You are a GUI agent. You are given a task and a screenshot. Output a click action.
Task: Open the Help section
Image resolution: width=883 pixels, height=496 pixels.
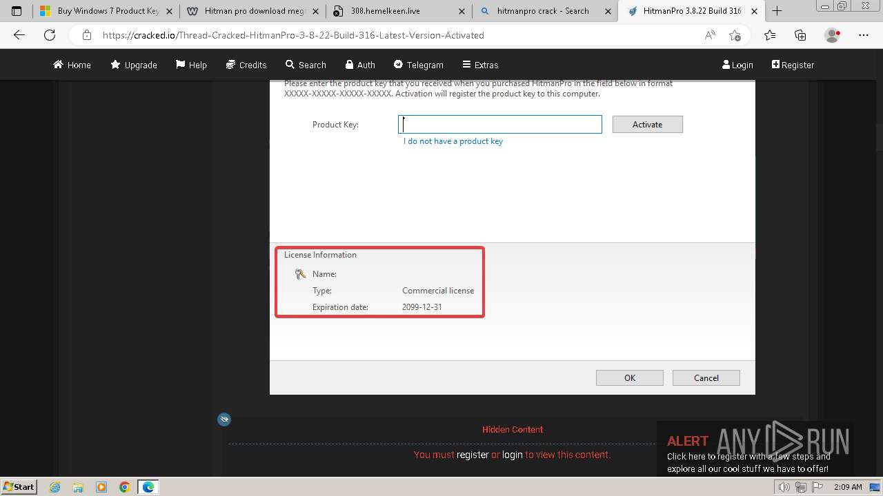191,65
